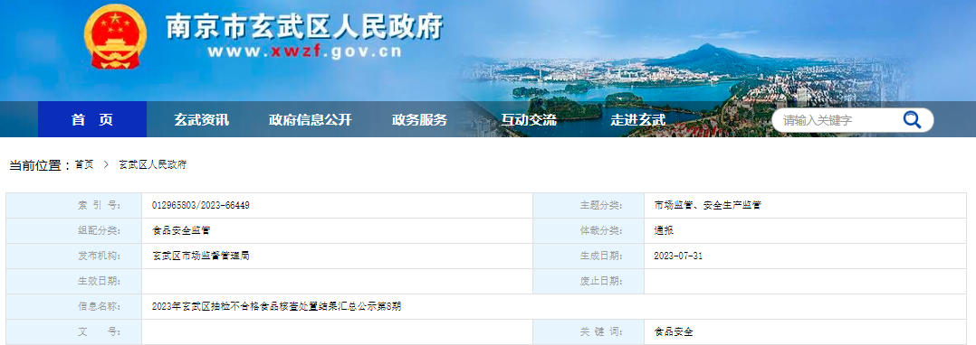Click index number 012965803/2023-66449

click(x=200, y=205)
